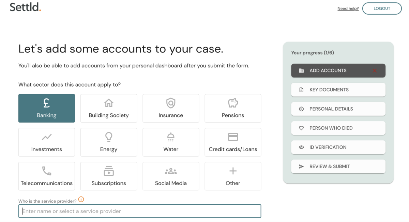Viewport: 409px width, 222px height.
Task: Click the service provider info icon
Action: [81, 200]
